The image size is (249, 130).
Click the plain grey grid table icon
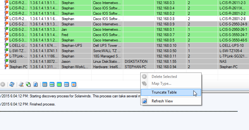click(x=45, y=84)
